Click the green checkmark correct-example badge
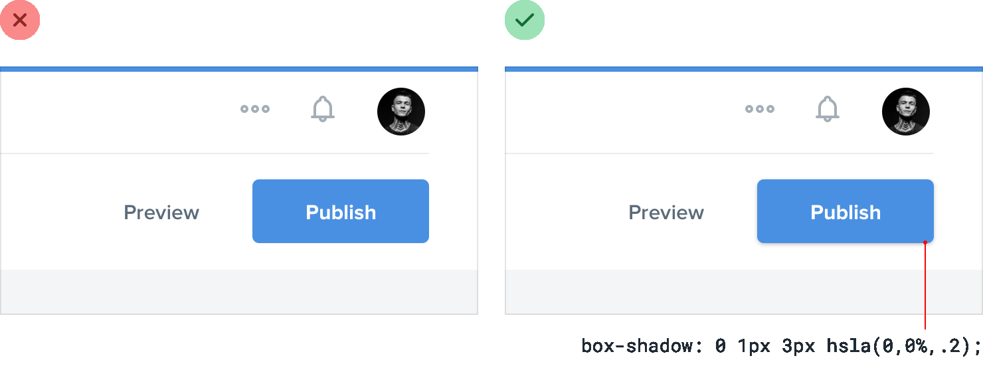 [x=525, y=20]
